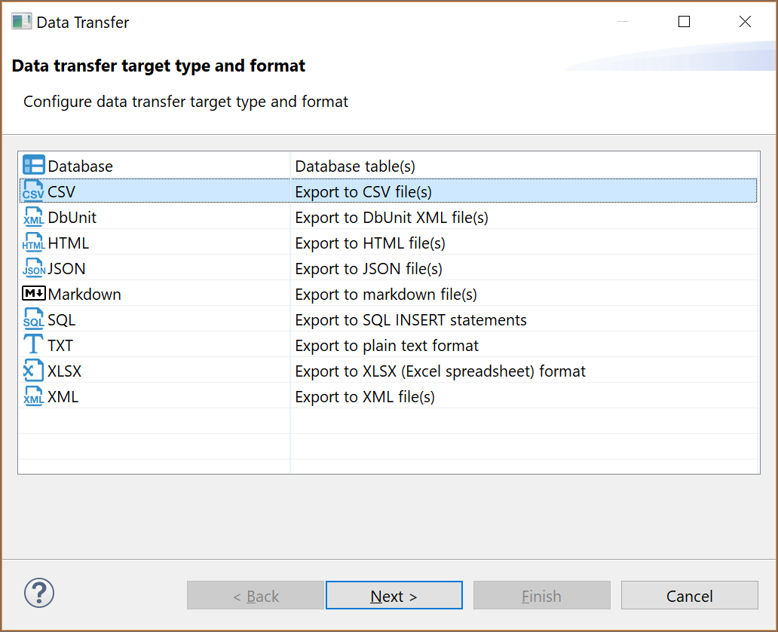Screen dimensions: 778x632
Task: Pick 'Export to JSON file(s)' entry
Action: pyautogui.click(x=369, y=269)
